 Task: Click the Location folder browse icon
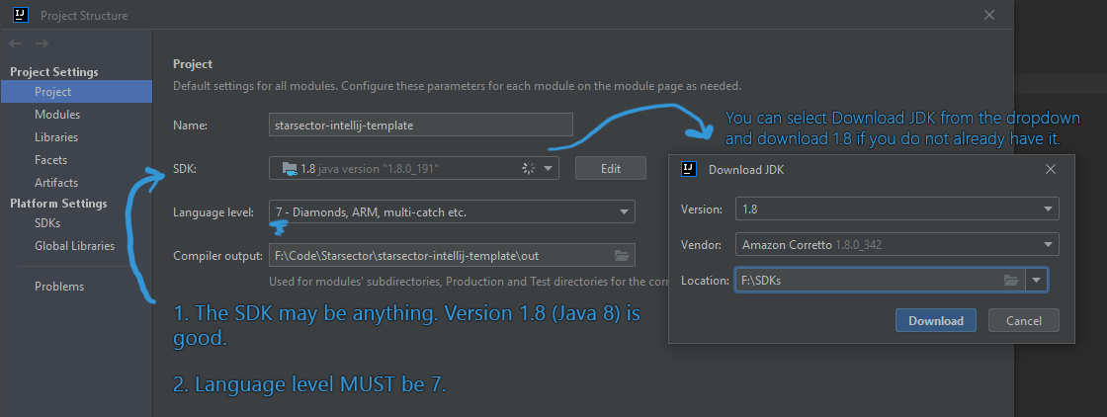click(x=1011, y=281)
